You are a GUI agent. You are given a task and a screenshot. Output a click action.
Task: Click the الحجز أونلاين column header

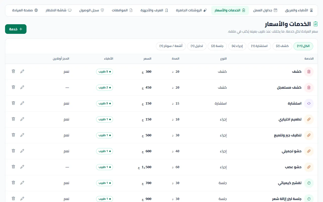coord(61,59)
